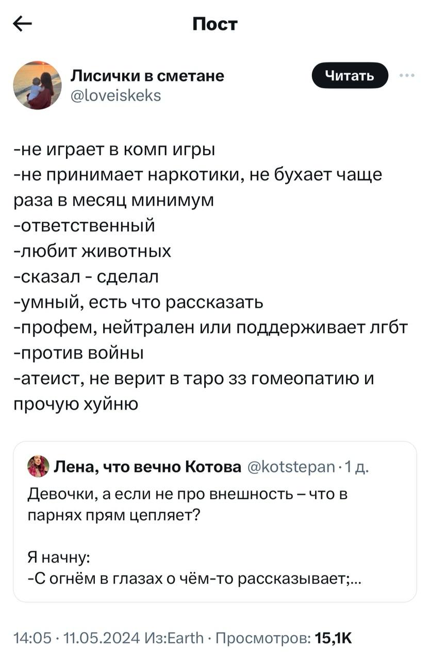Select the против войны line of post
Screen dimensions: 430x660
[78, 354]
